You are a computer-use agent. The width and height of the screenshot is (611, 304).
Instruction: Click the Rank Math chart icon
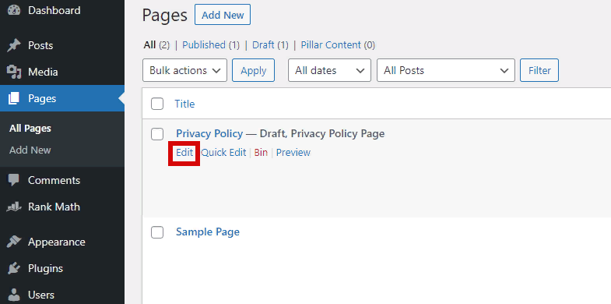[x=14, y=207]
